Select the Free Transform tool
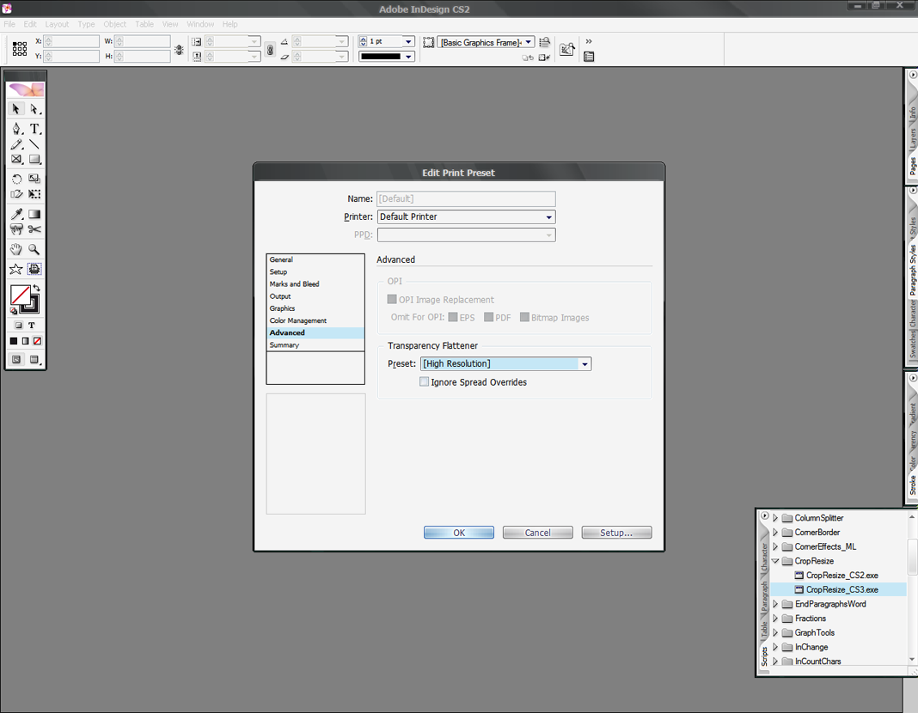This screenshot has width=918, height=713. (x=34, y=194)
